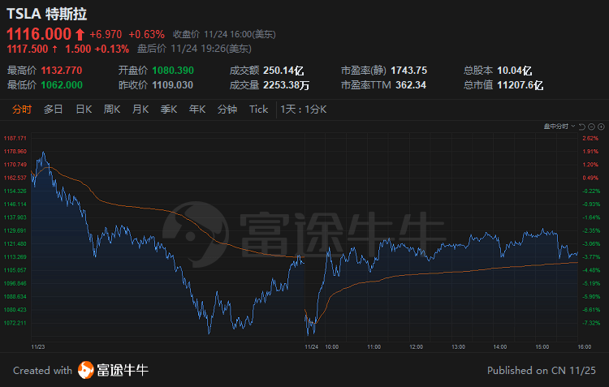Click the red up arrow beside the price
Image resolution: width=609 pixels, height=387 pixels.
[x=80, y=35]
